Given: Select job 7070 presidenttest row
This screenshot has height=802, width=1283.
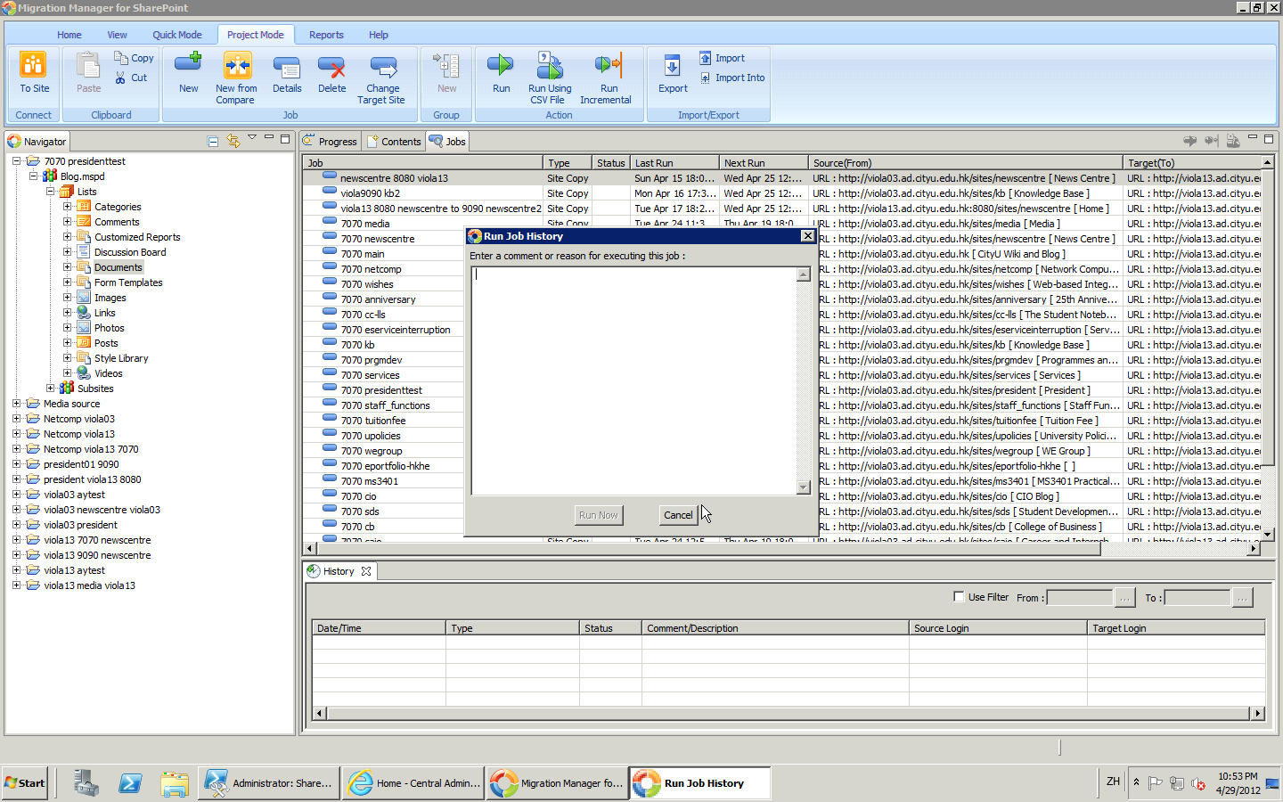Looking at the screenshot, I should click(383, 390).
